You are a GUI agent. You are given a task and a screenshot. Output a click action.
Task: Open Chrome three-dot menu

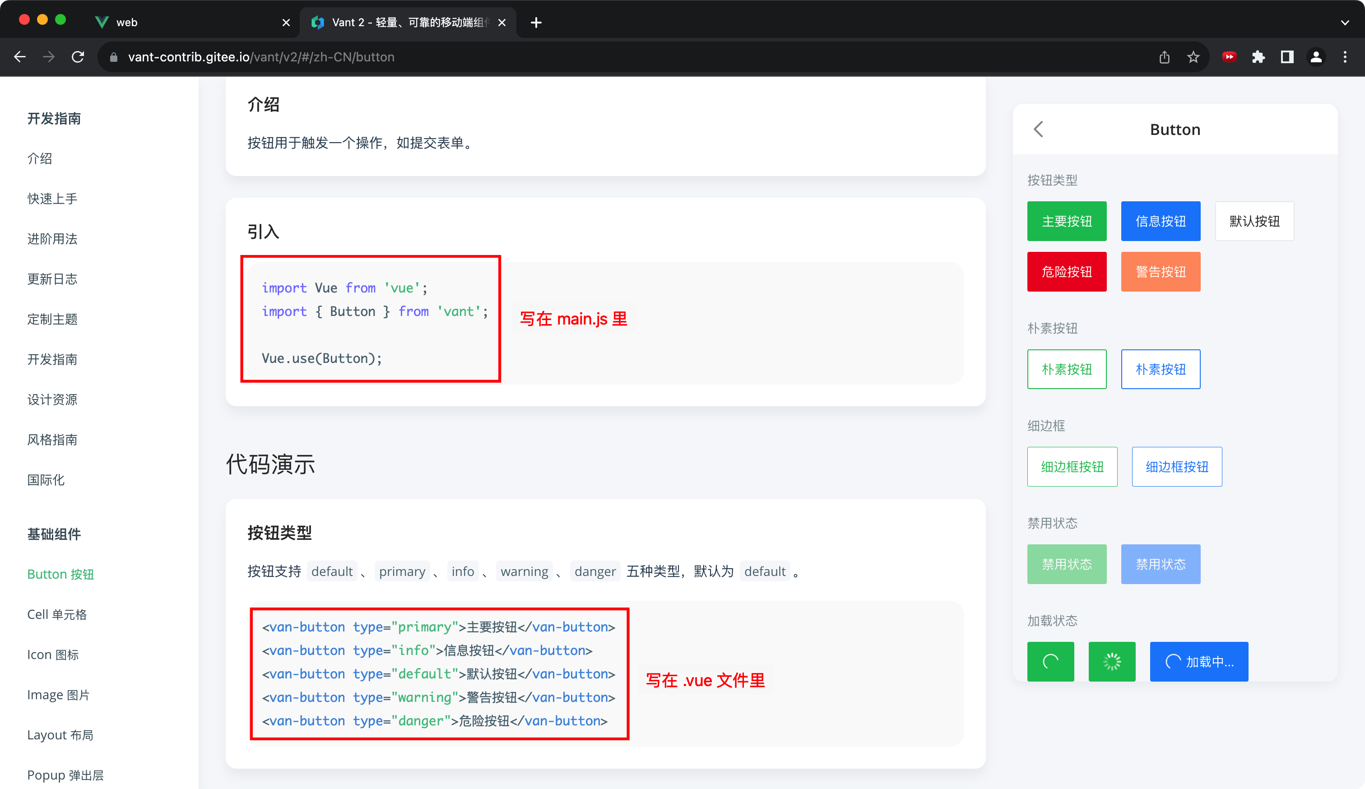tap(1345, 57)
